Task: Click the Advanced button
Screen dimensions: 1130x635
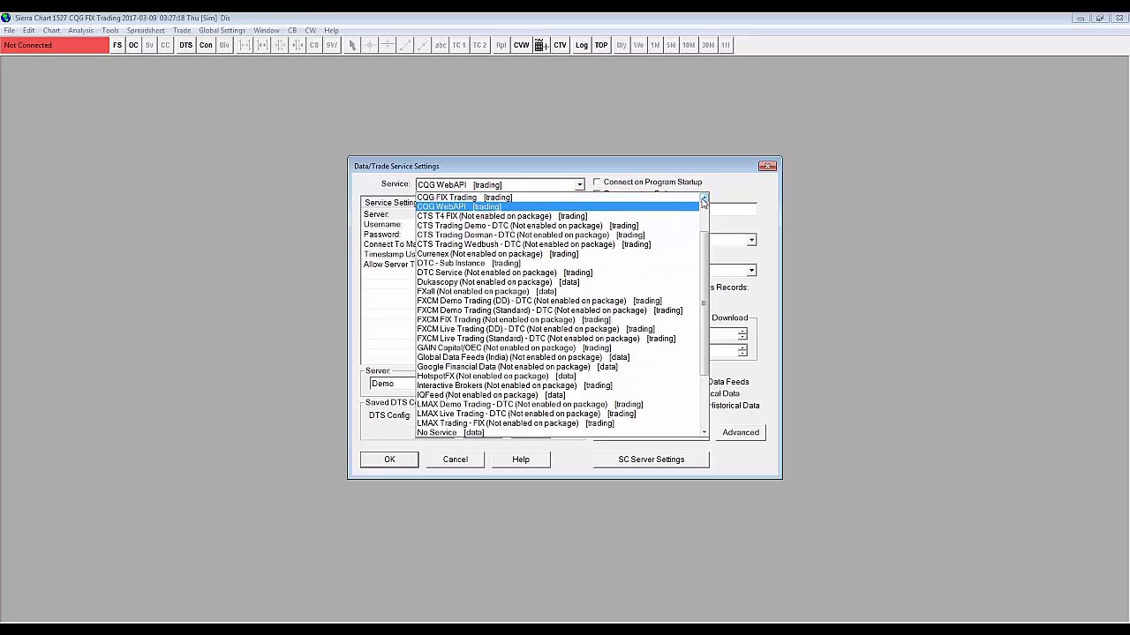Action: click(x=741, y=432)
